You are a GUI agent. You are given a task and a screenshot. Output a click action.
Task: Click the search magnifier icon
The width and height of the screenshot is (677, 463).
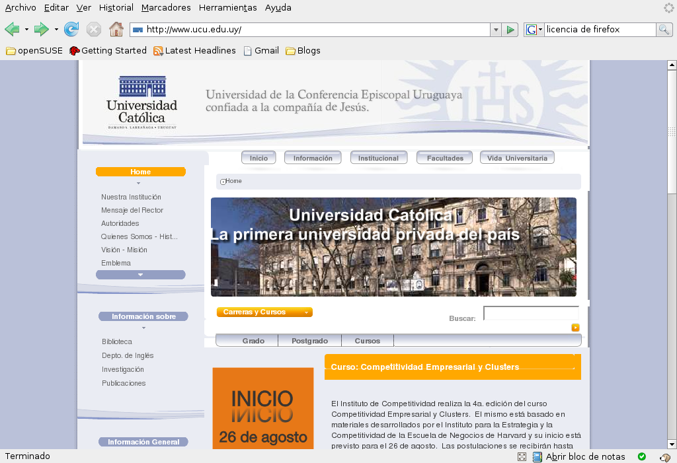pyautogui.click(x=664, y=29)
